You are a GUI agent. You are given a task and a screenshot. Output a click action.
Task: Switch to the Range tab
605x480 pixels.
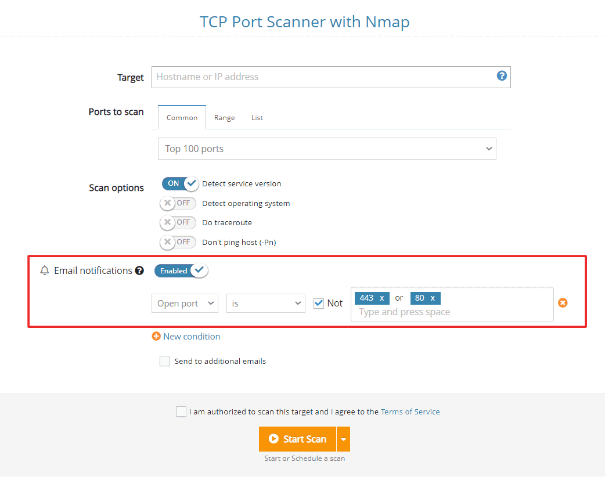click(224, 117)
